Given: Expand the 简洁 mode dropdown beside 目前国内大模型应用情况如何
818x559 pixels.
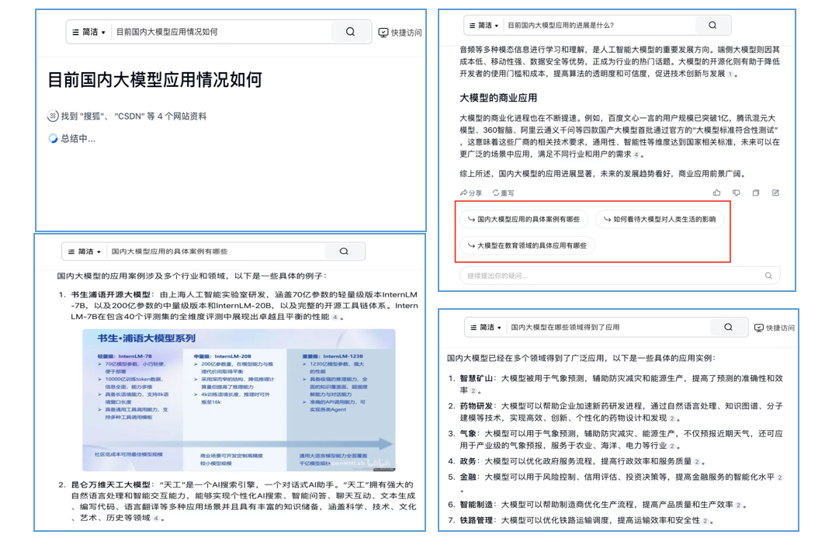Looking at the screenshot, I should tap(88, 32).
